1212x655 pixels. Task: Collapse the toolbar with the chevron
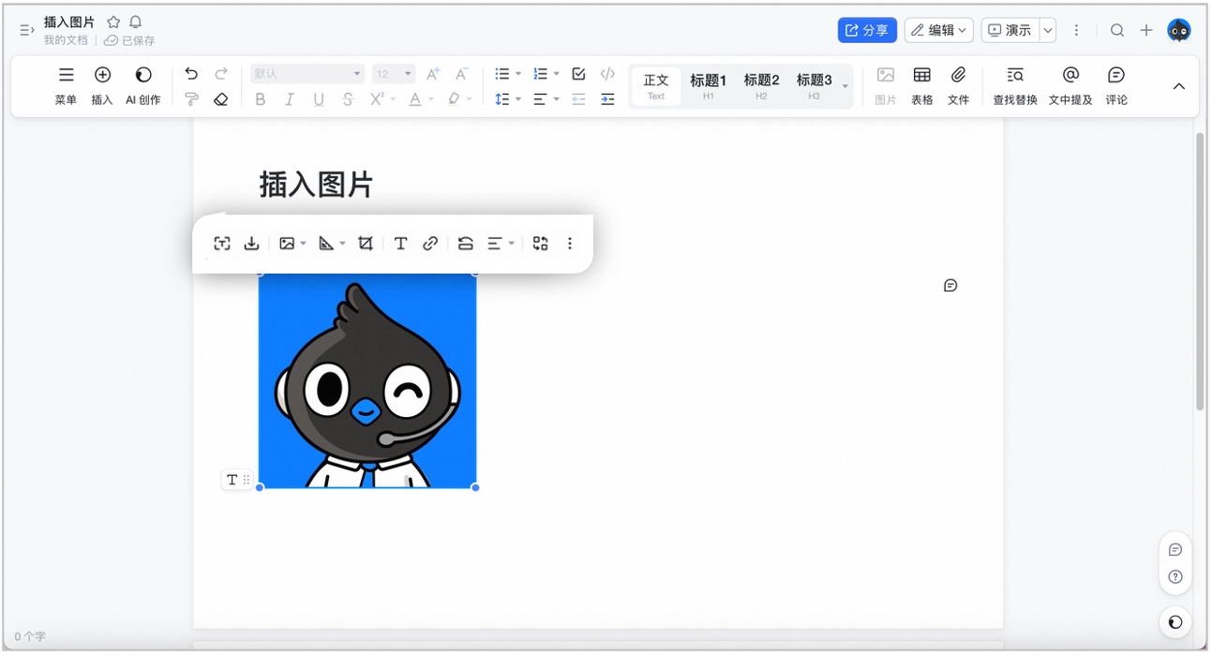tap(1179, 86)
